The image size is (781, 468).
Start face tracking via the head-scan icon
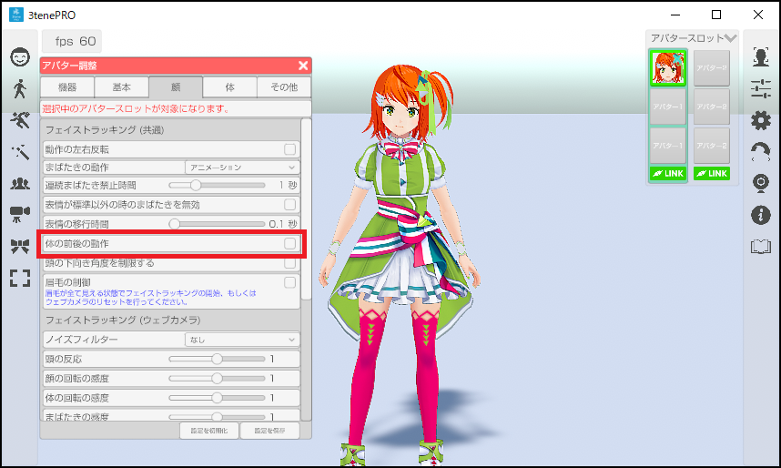click(x=761, y=56)
